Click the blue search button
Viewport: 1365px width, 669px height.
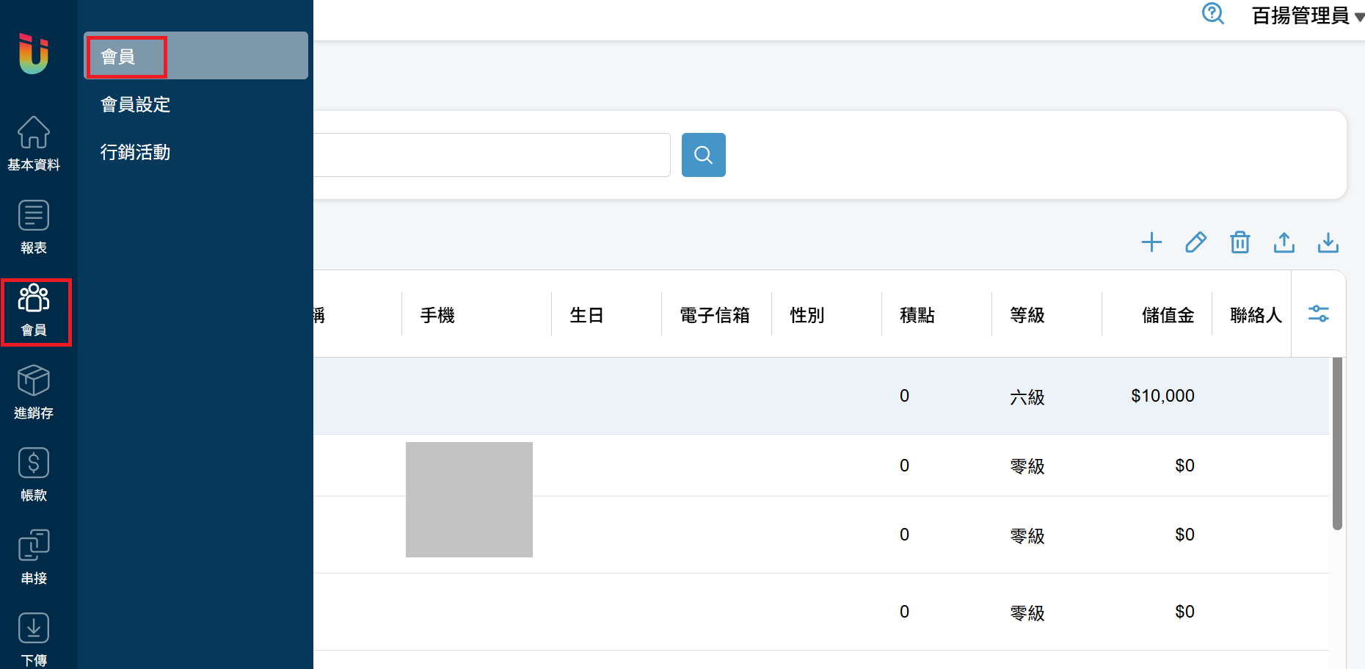tap(703, 155)
